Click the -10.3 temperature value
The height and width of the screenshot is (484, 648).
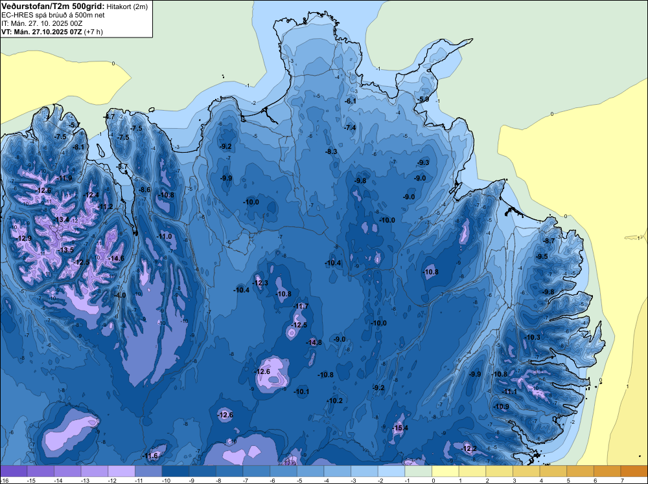[x=533, y=337]
